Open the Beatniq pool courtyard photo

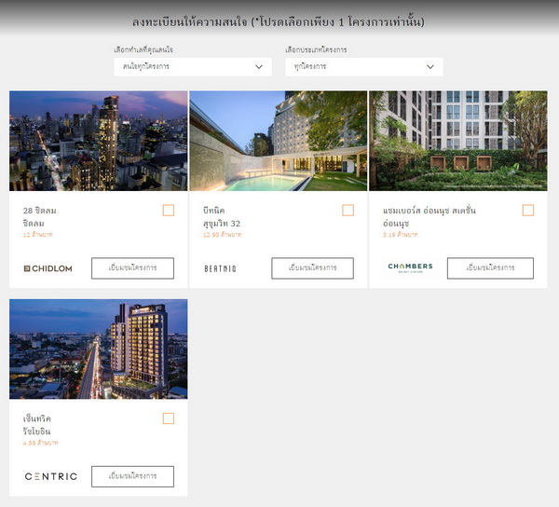278,141
